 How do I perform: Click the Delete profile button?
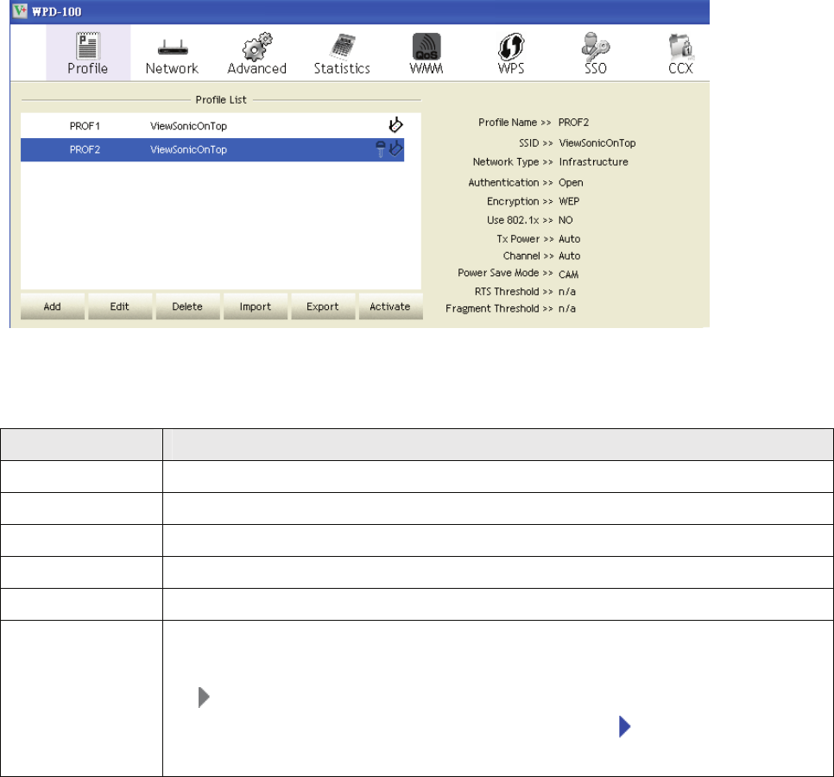187,306
